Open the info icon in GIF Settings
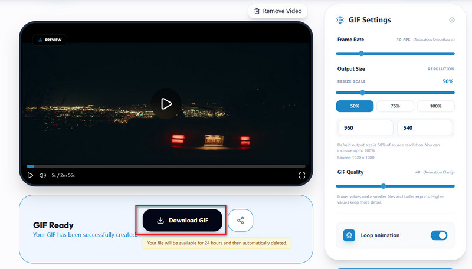Image resolution: width=472 pixels, height=269 pixels. (452, 20)
